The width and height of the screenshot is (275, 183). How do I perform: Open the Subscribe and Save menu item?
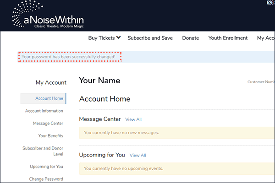pos(150,38)
